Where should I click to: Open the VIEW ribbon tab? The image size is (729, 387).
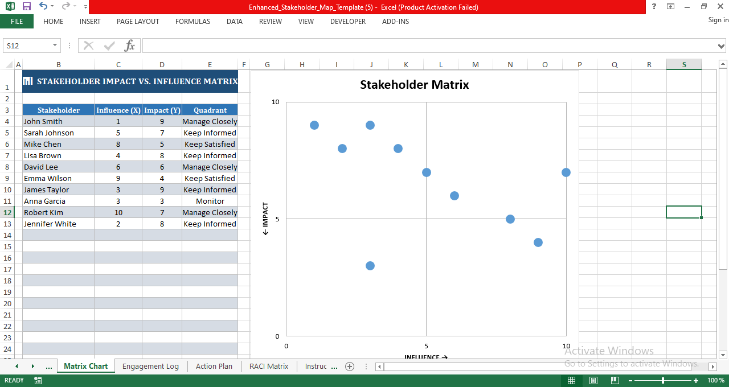[x=306, y=21]
